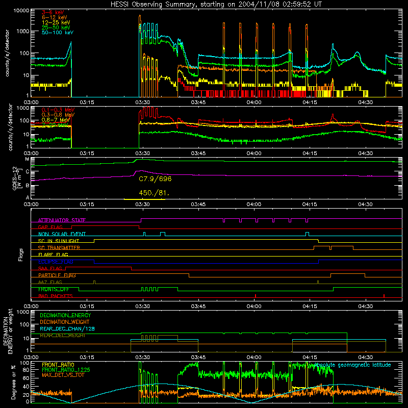Viewport: 408px width, 408px height.
Task: Click the DECIMATION_ENERGY legend label
Action: point(65,315)
